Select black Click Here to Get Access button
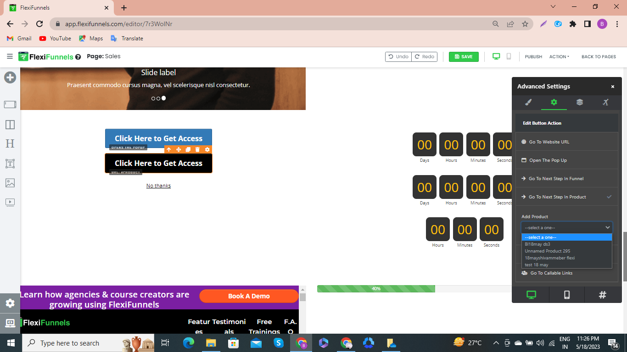 coord(158,163)
